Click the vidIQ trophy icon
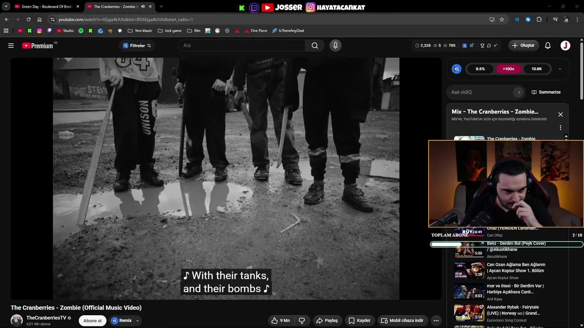The width and height of the screenshot is (584, 328). click(x=482, y=46)
